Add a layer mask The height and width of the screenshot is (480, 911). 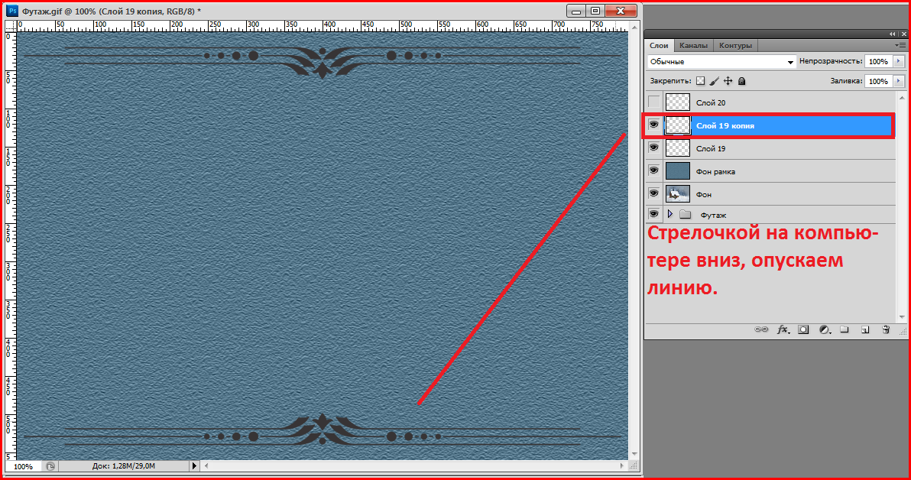pos(803,329)
